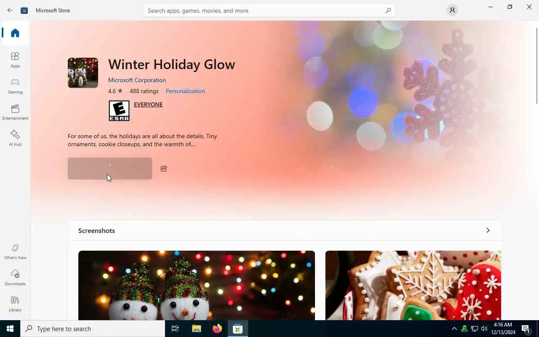Go back using the back arrow
Screen dimensions: 539x337
[x=10, y=10]
